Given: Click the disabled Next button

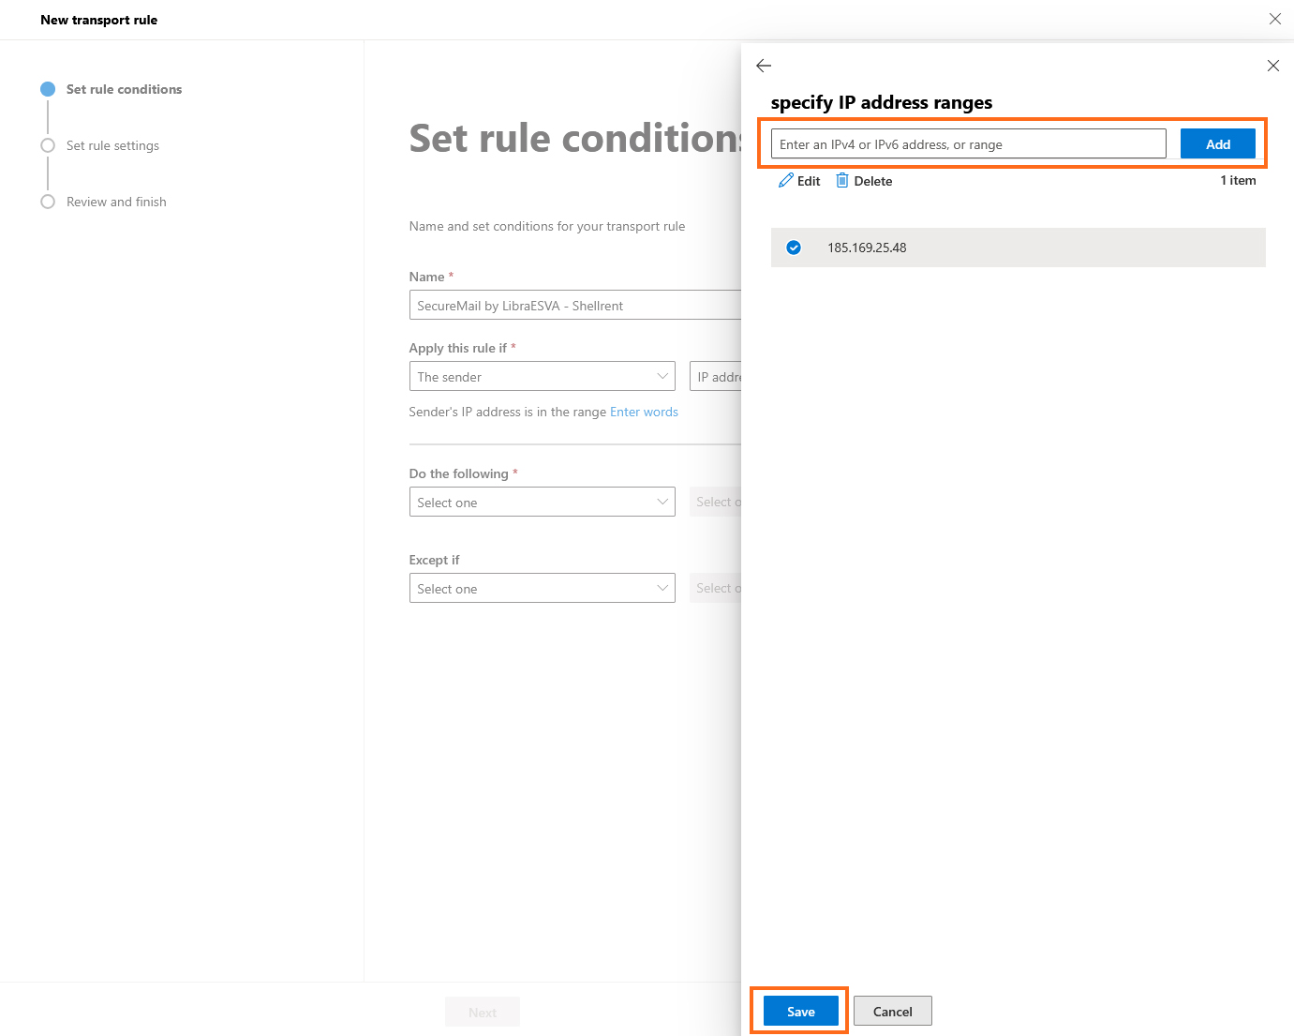Looking at the screenshot, I should pos(483,1012).
